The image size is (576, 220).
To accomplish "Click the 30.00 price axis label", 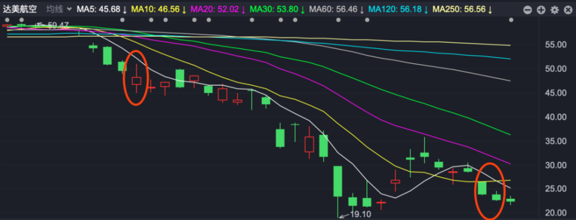I will click(x=556, y=165).
